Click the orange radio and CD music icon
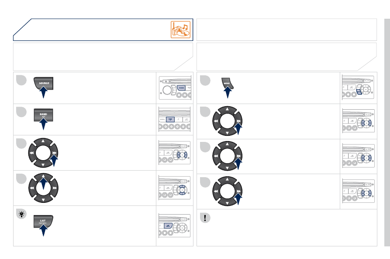390x259 pixels. point(180,30)
